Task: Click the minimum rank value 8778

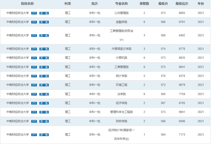Action: (x=182, y=49)
